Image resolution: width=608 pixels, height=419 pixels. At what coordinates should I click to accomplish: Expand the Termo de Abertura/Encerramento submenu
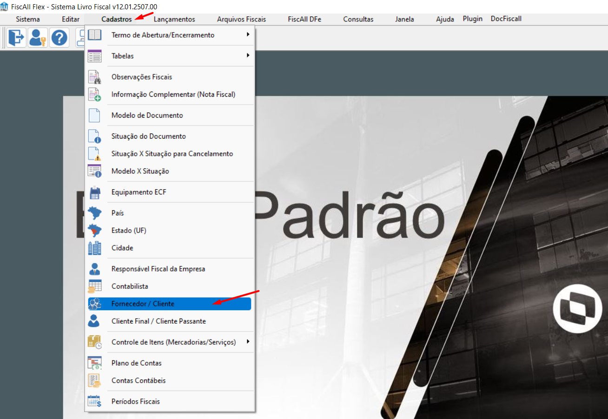point(170,35)
